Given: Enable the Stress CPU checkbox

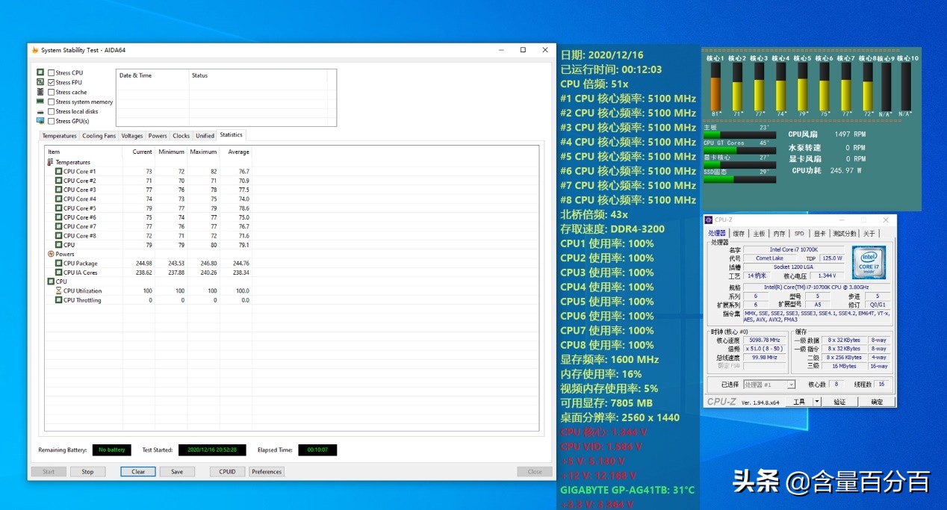Looking at the screenshot, I should pyautogui.click(x=51, y=73).
